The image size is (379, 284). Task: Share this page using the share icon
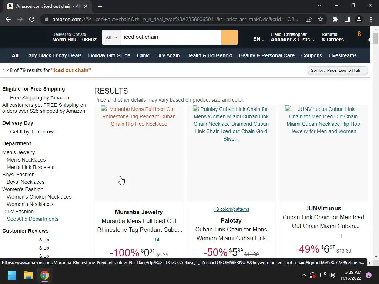pyautogui.click(x=309, y=19)
